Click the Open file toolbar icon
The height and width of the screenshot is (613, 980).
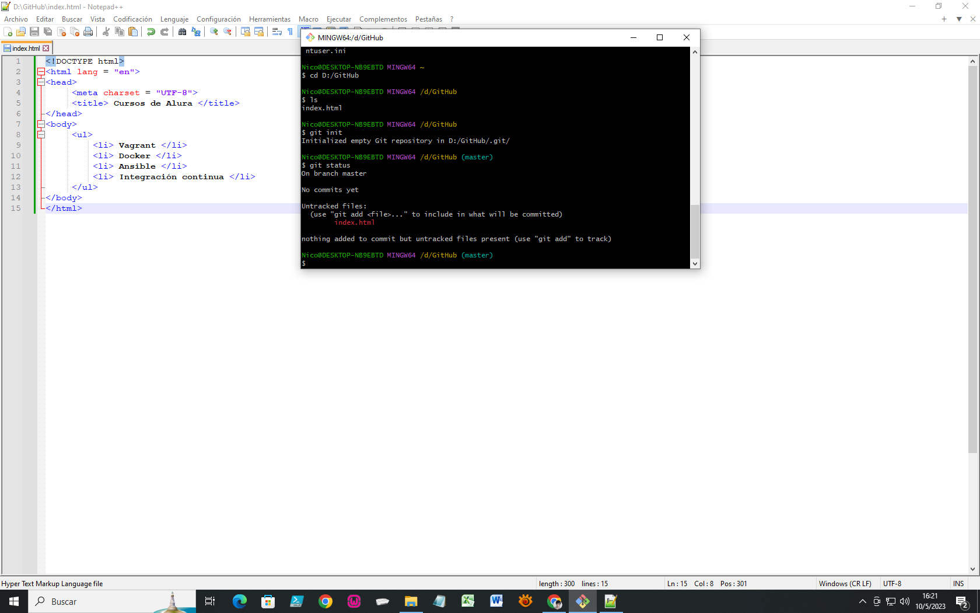[21, 32]
